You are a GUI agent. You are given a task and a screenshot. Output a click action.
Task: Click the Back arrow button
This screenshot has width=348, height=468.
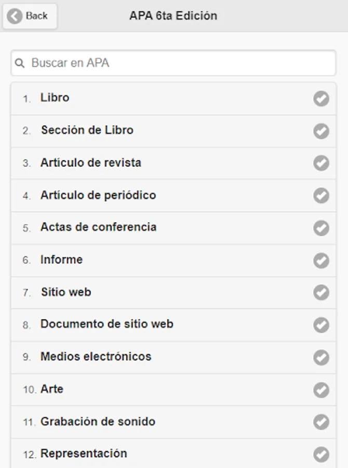coord(30,16)
